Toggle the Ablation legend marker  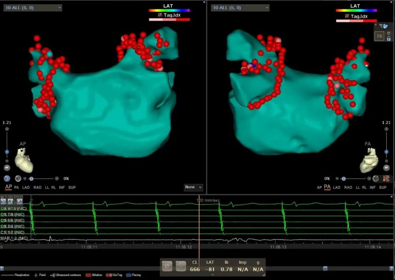88,275
